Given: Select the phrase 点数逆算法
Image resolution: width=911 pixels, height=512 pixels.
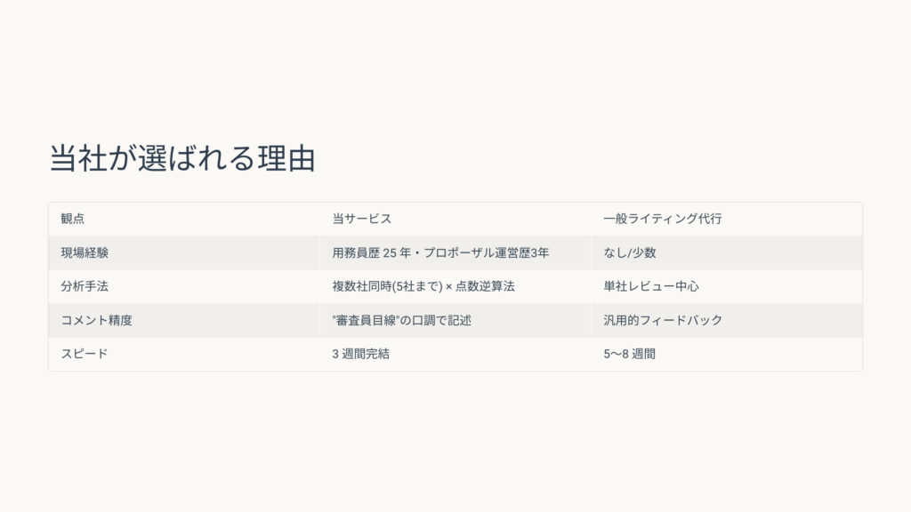Looking at the screenshot, I should (x=487, y=286).
